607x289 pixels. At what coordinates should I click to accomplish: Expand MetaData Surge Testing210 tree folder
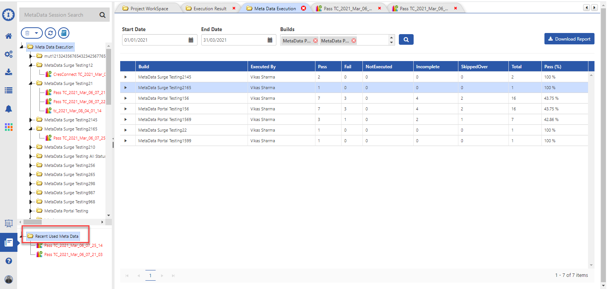(31, 147)
